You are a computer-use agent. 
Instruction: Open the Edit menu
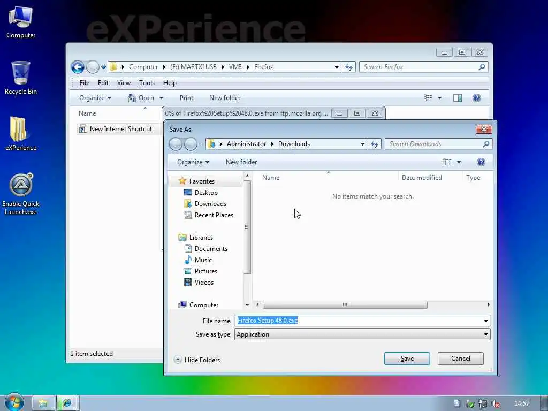103,83
